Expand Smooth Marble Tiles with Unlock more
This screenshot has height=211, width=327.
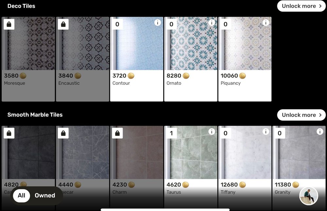301,115
